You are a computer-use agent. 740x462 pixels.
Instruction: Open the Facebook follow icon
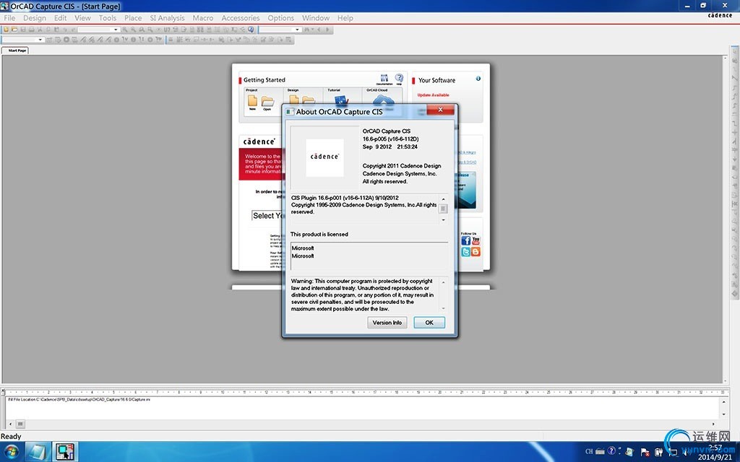point(466,241)
